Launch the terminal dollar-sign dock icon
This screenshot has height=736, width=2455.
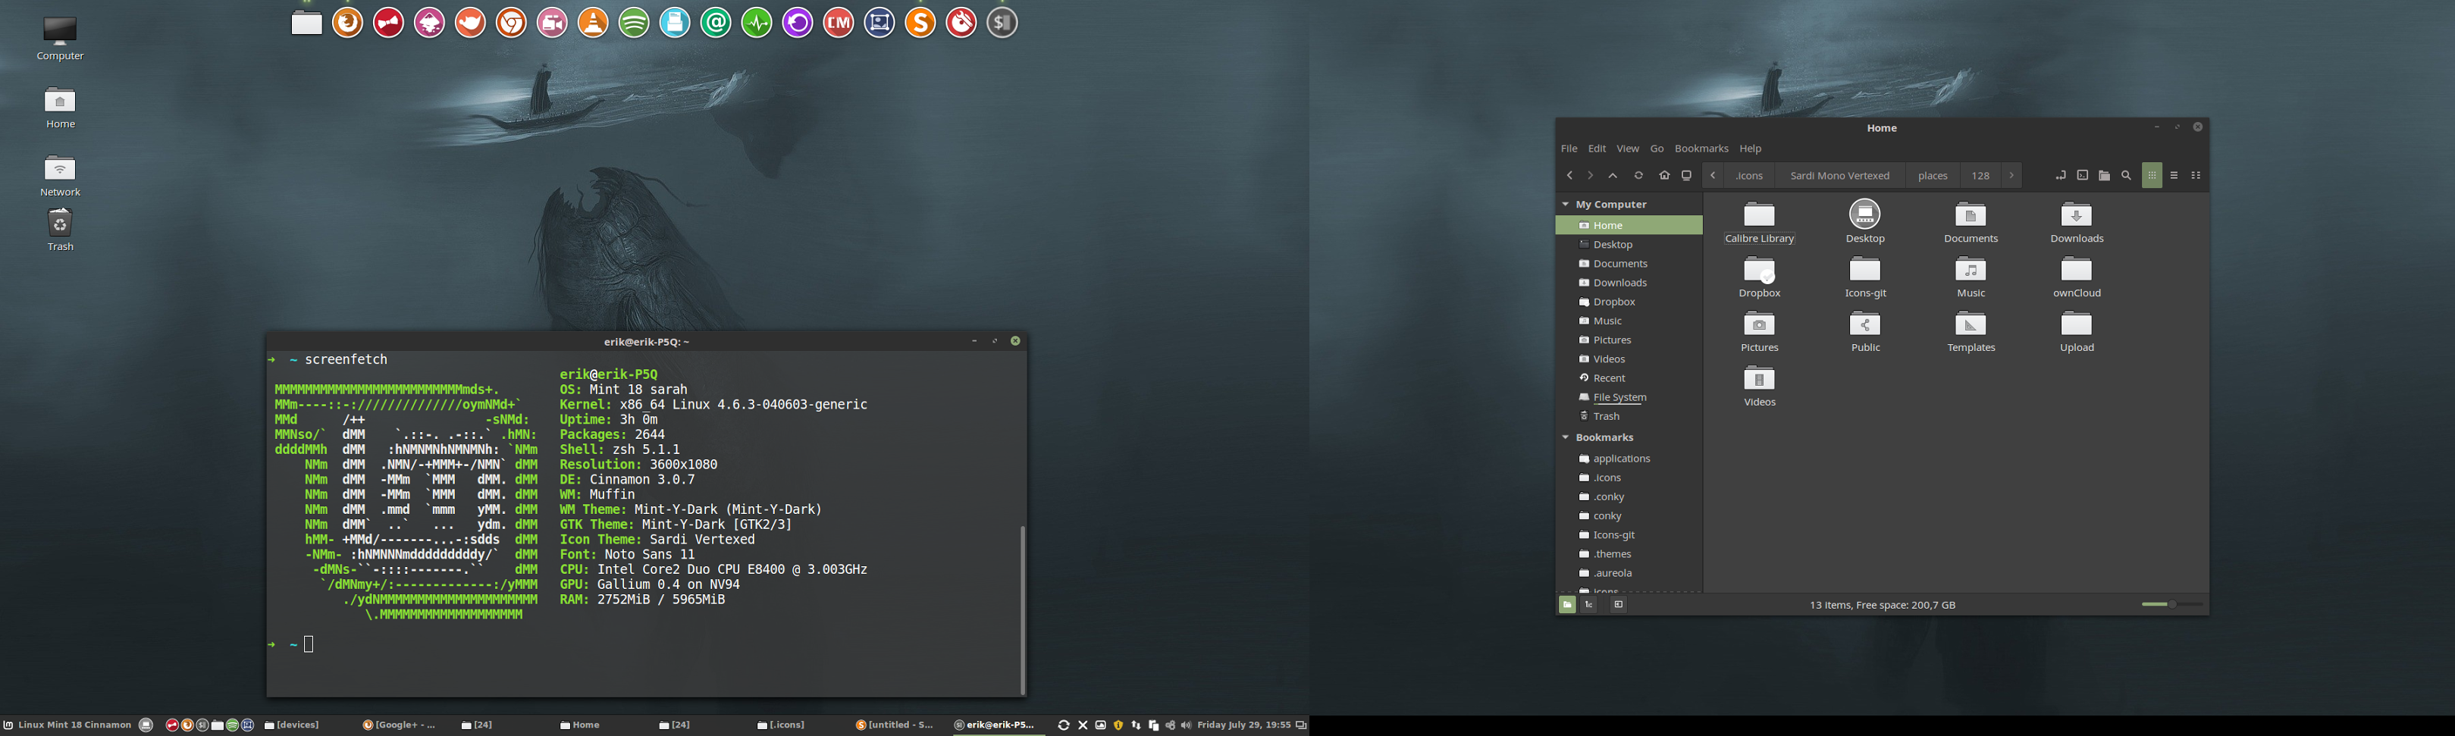pos(1002,22)
